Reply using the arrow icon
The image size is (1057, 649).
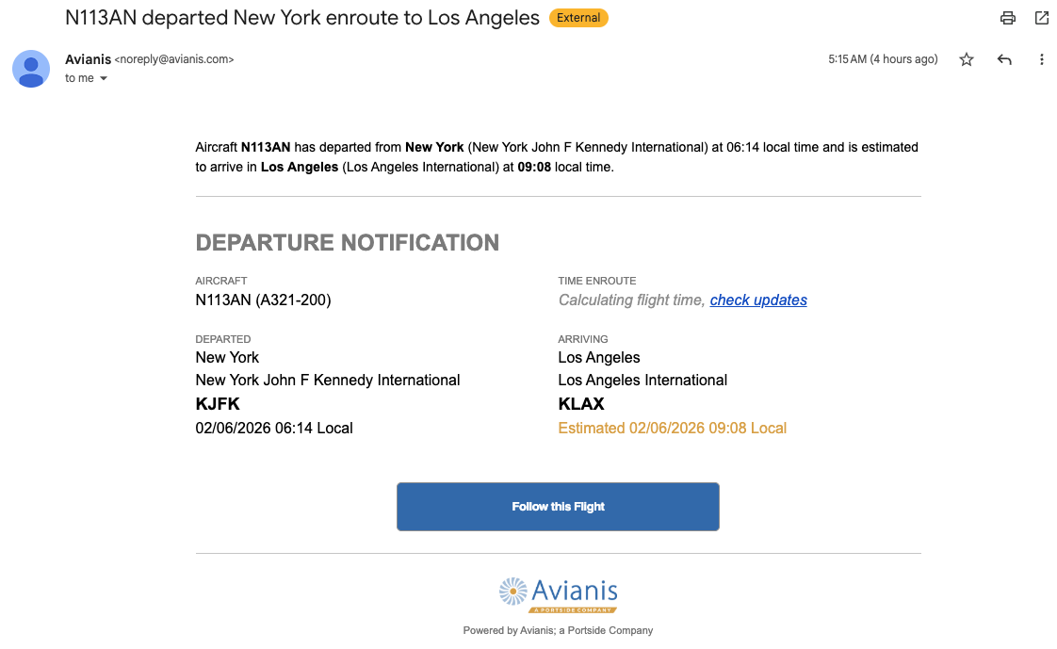click(1004, 59)
